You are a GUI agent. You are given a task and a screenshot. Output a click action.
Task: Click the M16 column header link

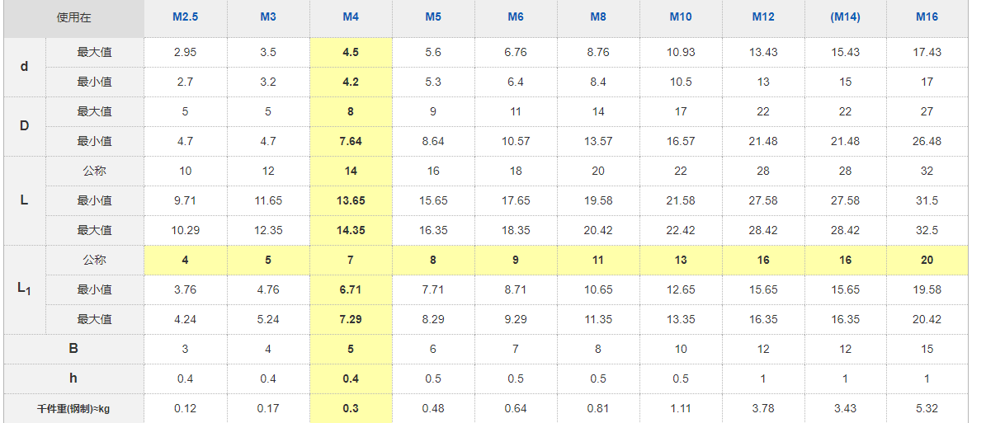927,17
